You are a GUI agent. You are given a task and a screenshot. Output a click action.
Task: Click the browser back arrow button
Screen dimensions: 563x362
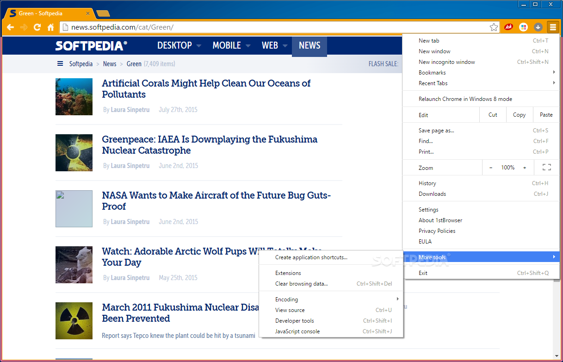10,27
